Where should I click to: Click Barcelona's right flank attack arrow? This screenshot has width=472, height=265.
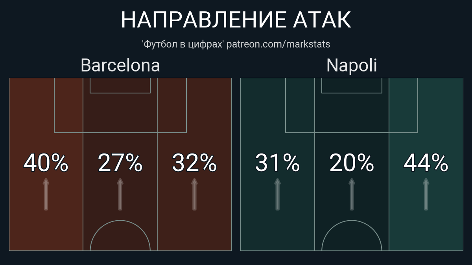point(194,194)
